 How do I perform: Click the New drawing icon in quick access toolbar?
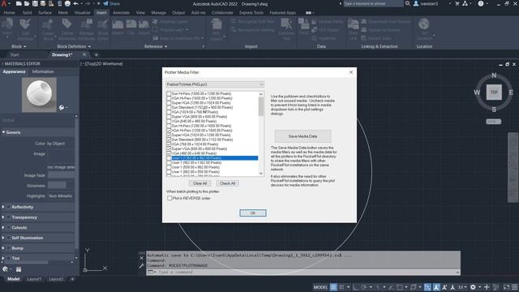click(x=19, y=3)
